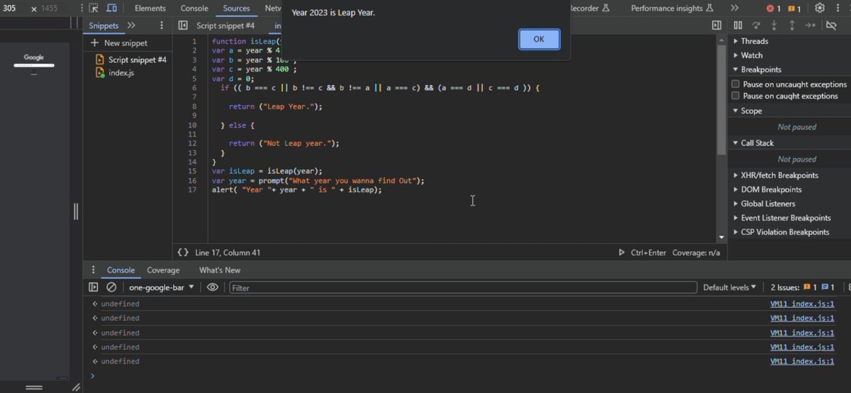Open the Performance insights tab
The image size is (851, 393).
click(672, 9)
